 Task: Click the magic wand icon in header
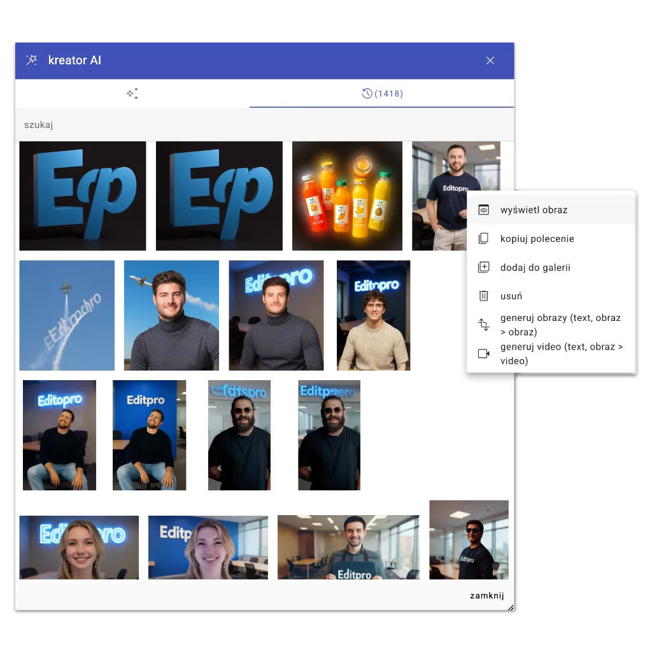click(x=31, y=60)
